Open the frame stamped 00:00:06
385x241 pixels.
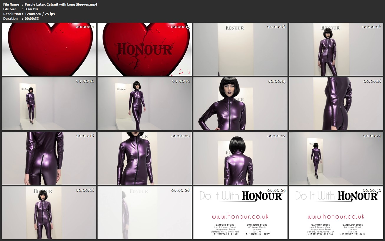[240, 49]
